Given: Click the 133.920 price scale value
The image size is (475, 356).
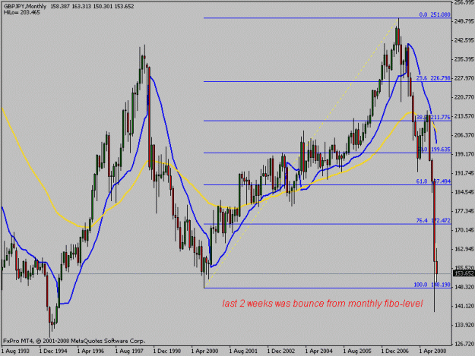Looking at the screenshot, I should (x=464, y=325).
